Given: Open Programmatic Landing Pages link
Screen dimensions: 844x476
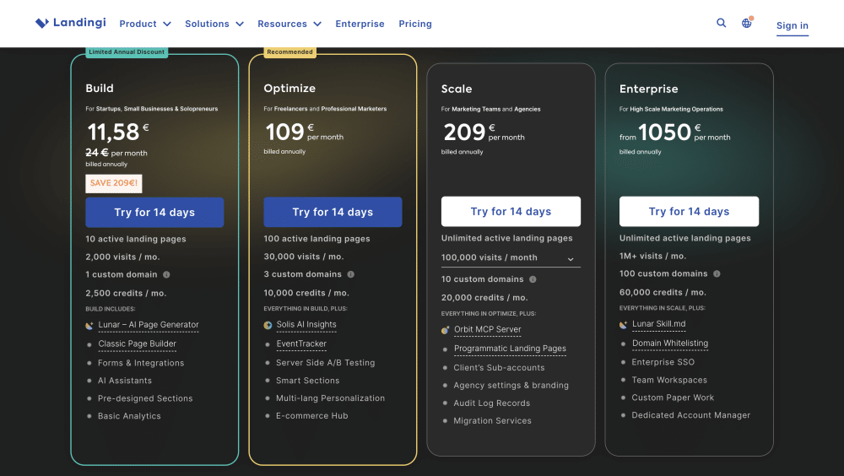Looking at the screenshot, I should coord(510,349).
